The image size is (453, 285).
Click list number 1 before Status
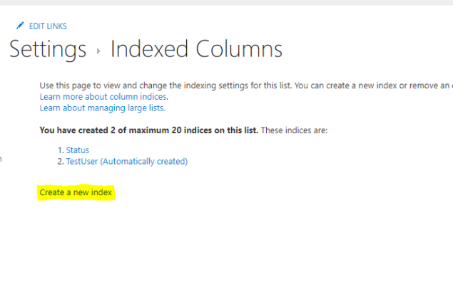(60, 150)
